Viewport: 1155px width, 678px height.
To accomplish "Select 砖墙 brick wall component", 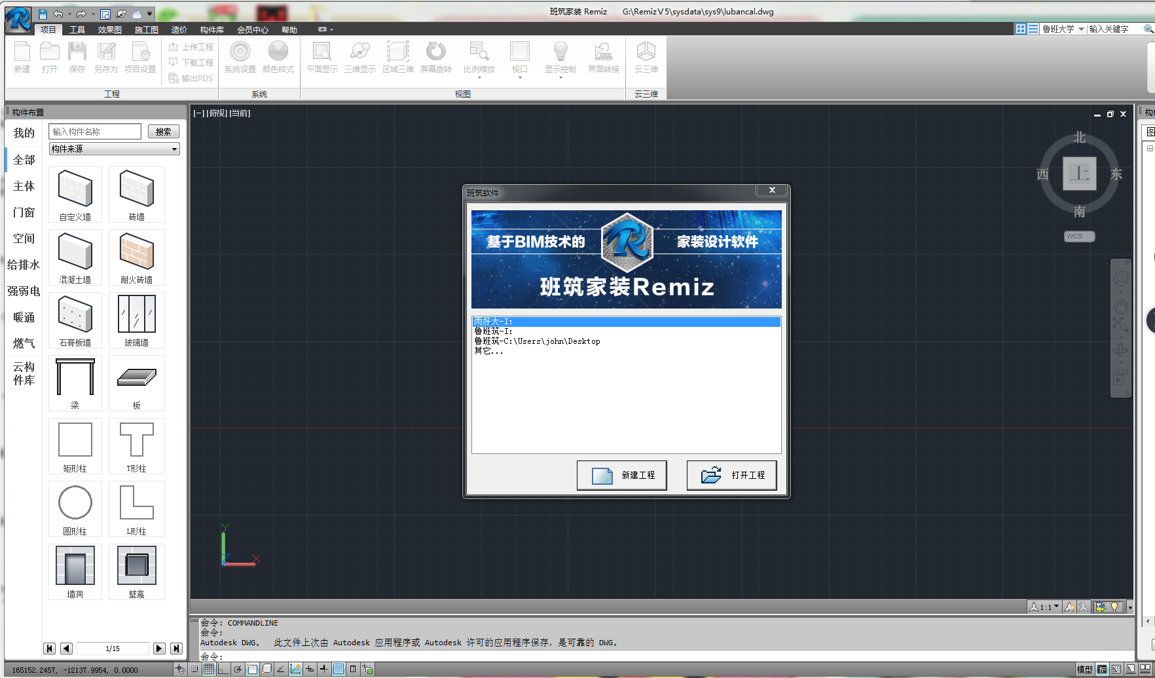I will click(137, 195).
